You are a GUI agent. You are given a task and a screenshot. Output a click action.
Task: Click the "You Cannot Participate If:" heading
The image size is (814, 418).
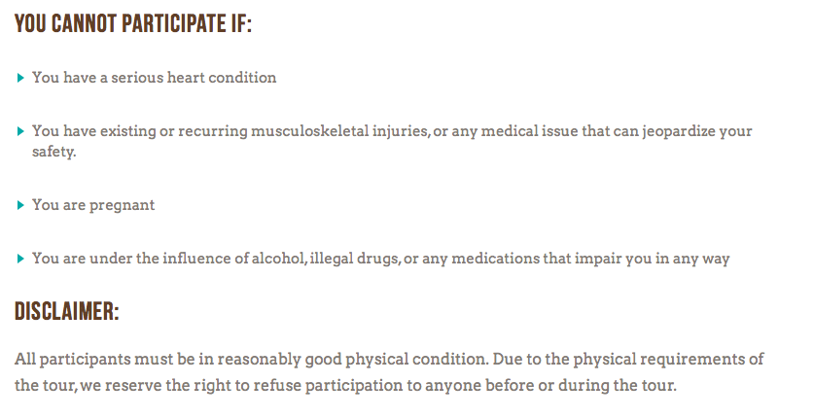coord(133,24)
